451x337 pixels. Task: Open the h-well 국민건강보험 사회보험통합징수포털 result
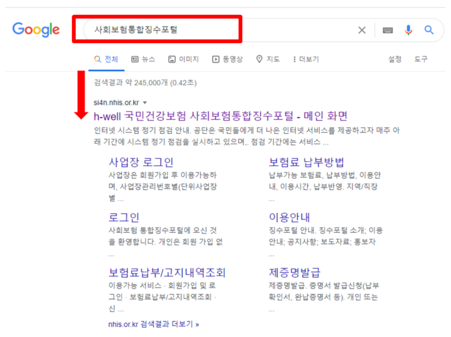221,116
